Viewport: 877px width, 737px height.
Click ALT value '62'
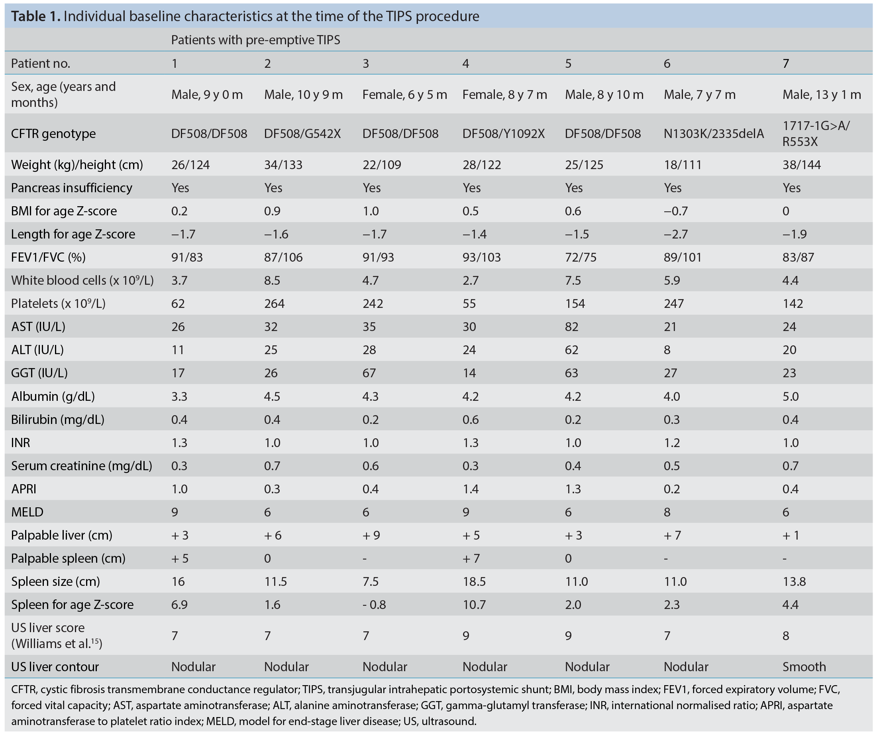[x=571, y=350]
